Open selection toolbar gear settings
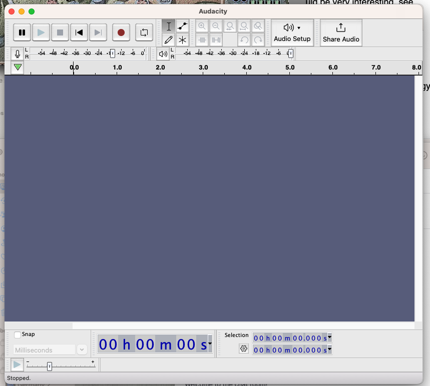The width and height of the screenshot is (430, 386). coord(244,349)
